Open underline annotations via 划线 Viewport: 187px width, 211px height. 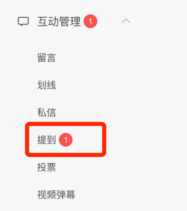[46, 85]
